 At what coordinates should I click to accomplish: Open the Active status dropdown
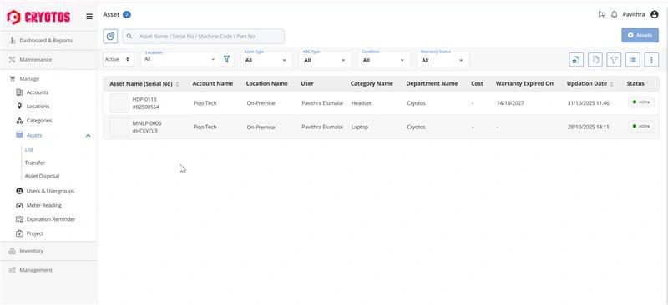point(119,59)
